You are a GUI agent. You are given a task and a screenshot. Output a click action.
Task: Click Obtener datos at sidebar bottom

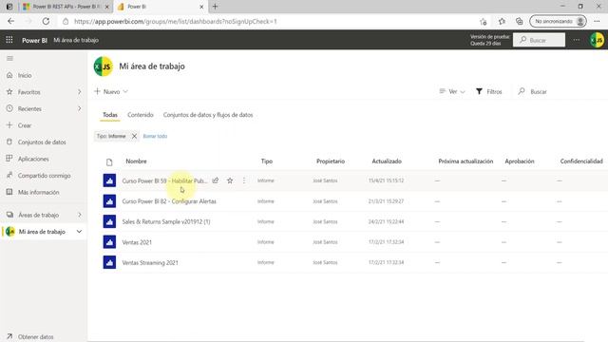click(x=36, y=336)
